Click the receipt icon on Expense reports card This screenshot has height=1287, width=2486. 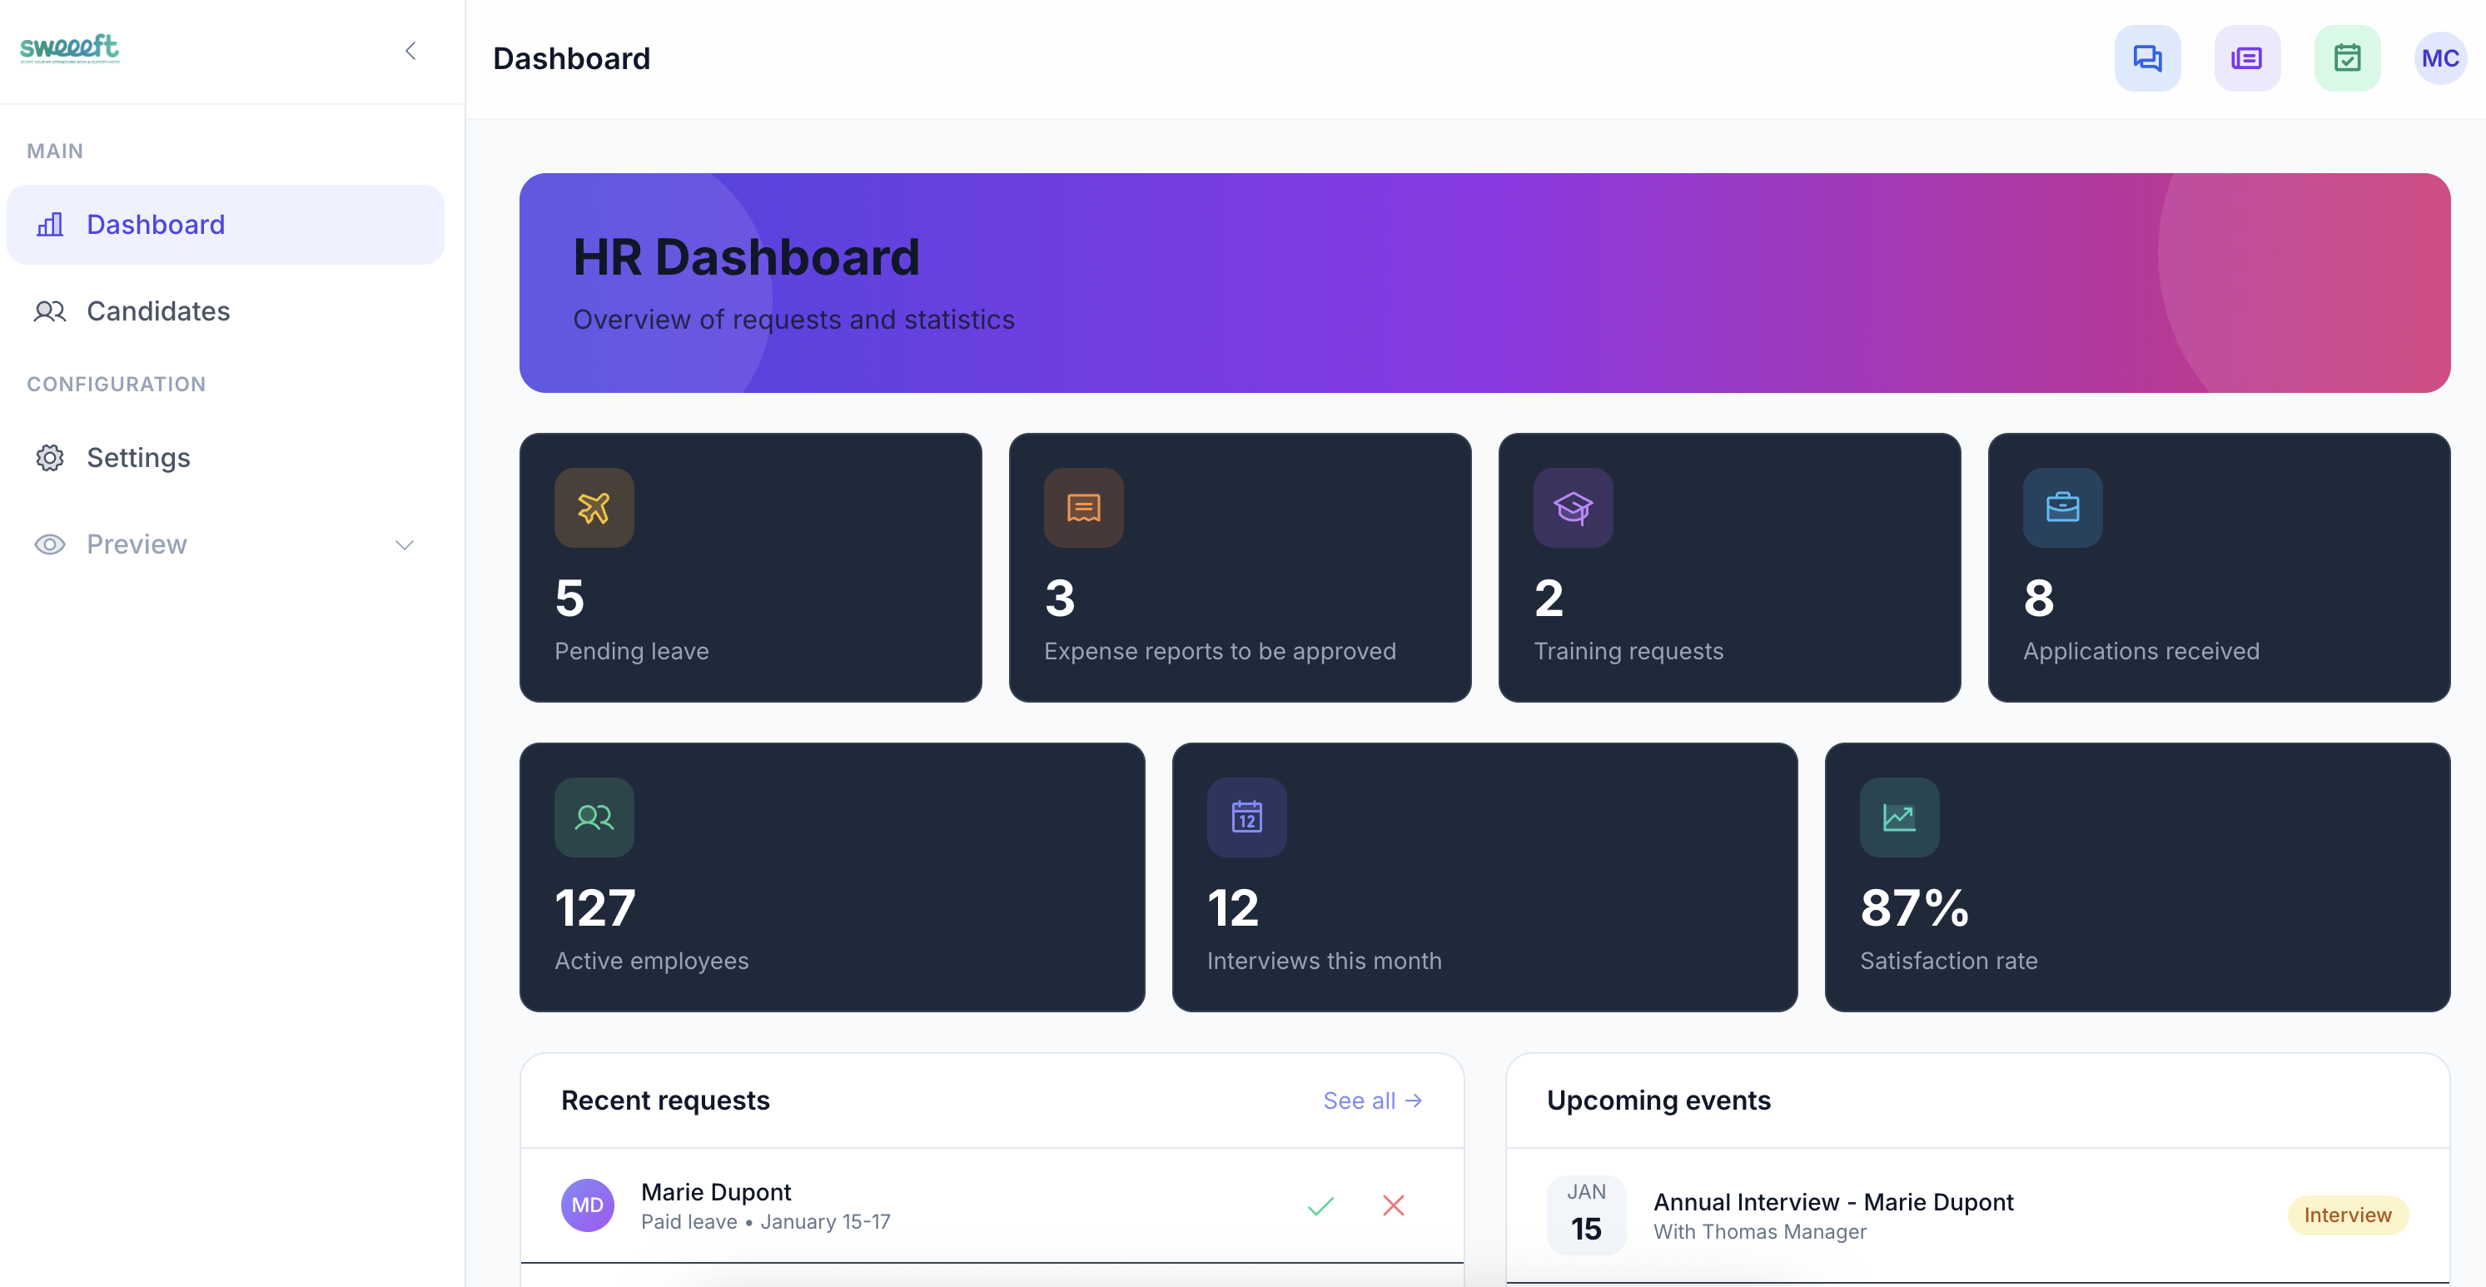[1083, 508]
